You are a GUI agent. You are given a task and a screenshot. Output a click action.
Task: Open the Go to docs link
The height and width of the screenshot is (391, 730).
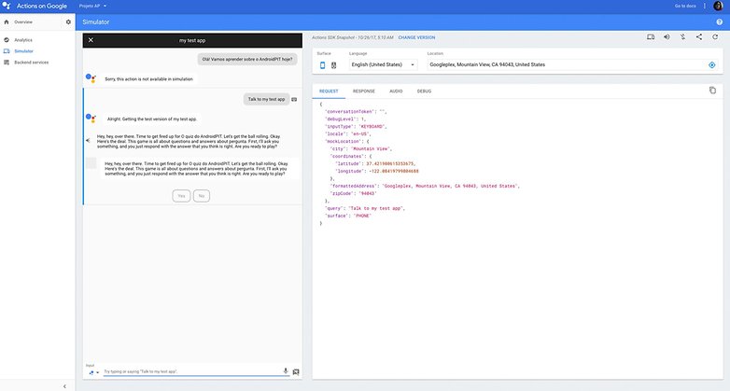685,6
